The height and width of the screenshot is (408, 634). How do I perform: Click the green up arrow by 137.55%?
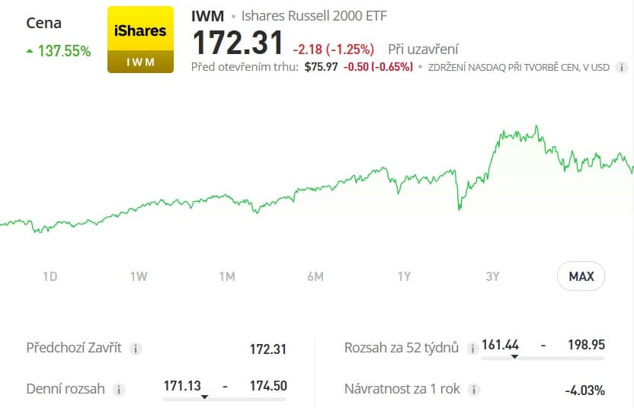(30, 51)
